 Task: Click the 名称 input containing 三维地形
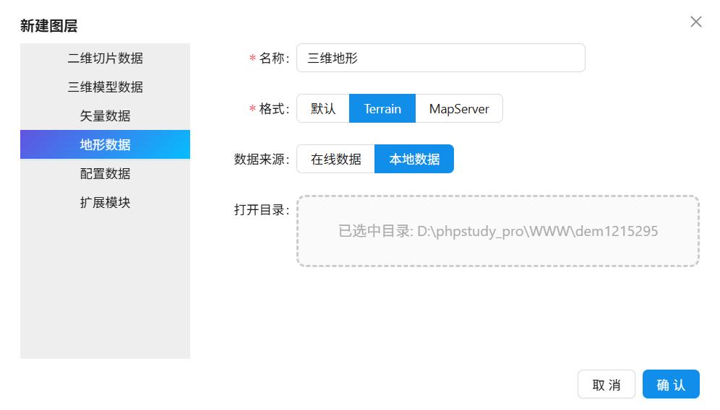(x=441, y=58)
